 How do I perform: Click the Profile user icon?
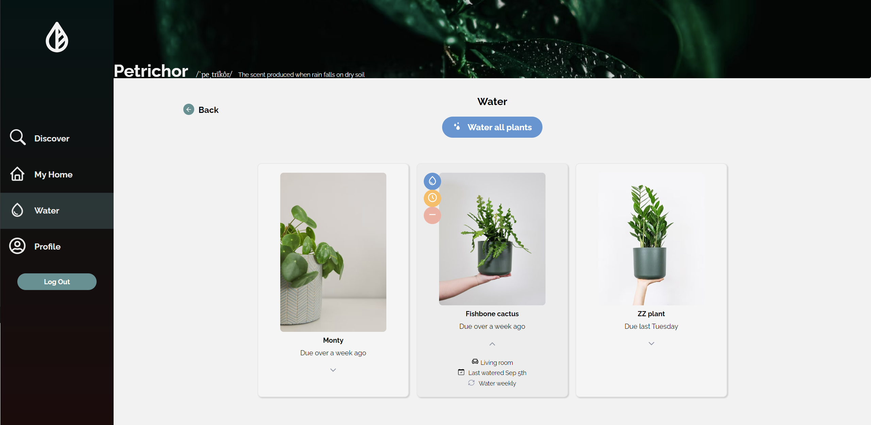click(x=17, y=246)
